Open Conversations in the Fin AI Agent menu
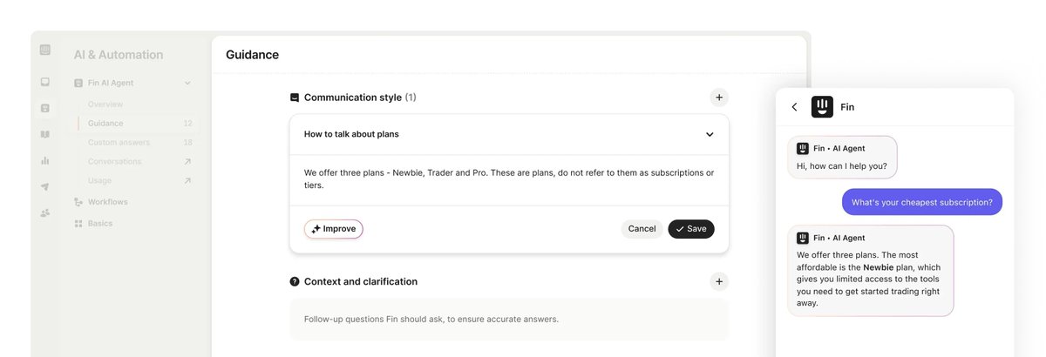The width and height of the screenshot is (1046, 357). pyautogui.click(x=115, y=161)
